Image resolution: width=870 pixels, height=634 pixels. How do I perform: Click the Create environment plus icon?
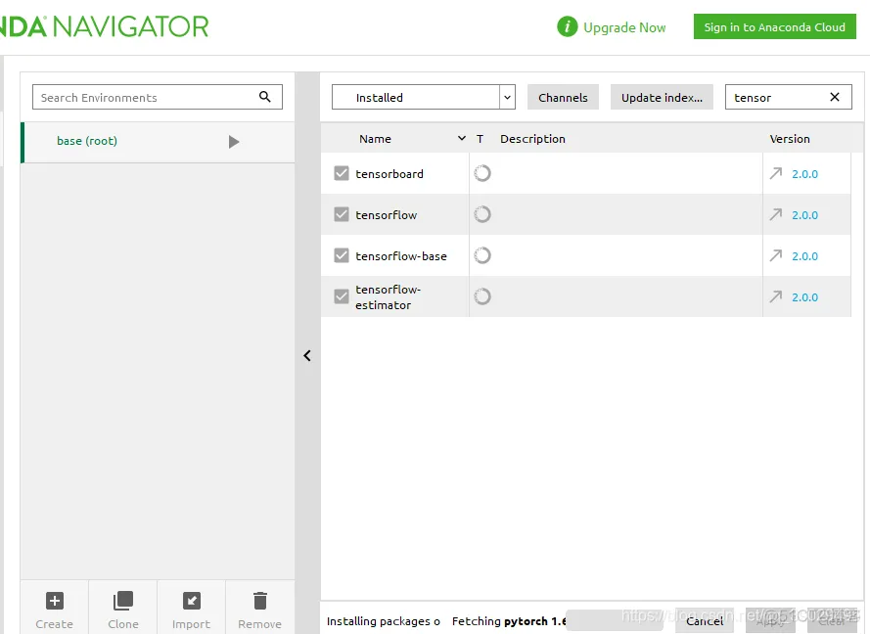pyautogui.click(x=55, y=600)
